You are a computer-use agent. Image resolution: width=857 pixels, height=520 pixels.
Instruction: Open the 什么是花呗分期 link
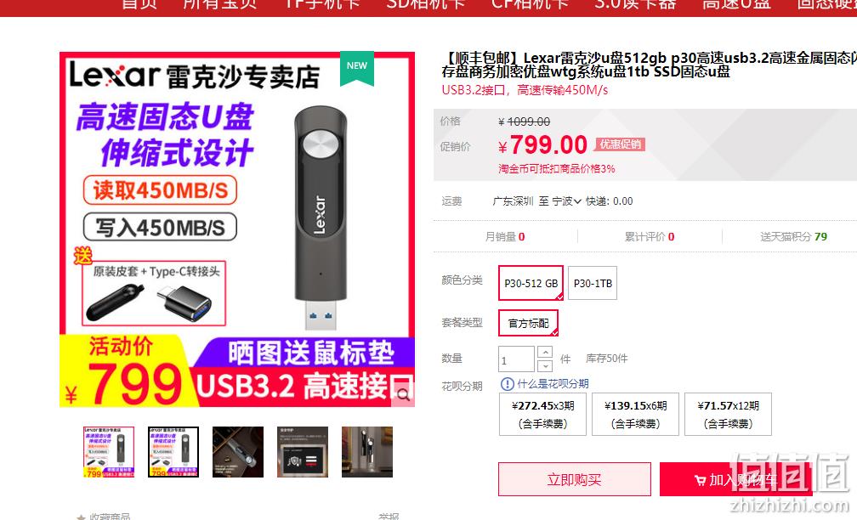coord(553,384)
